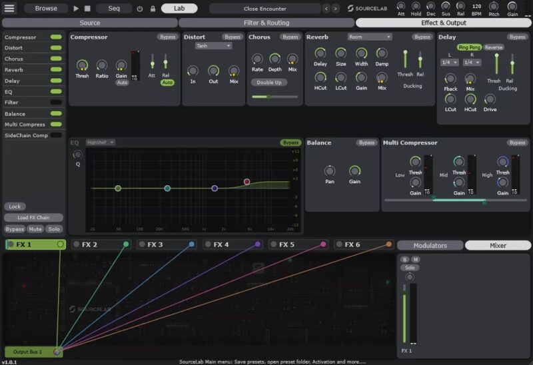
Task: Click the Pitch knob in top bar
Action: pyautogui.click(x=494, y=6)
